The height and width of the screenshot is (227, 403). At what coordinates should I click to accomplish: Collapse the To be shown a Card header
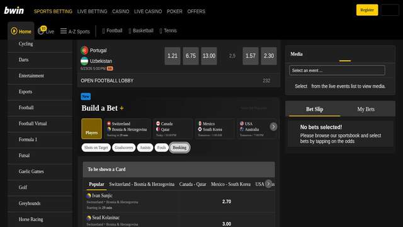pos(179,170)
